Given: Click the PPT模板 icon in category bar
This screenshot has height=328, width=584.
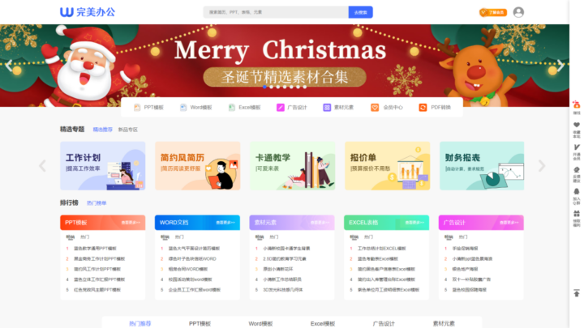Looking at the screenshot, I should (x=137, y=107).
